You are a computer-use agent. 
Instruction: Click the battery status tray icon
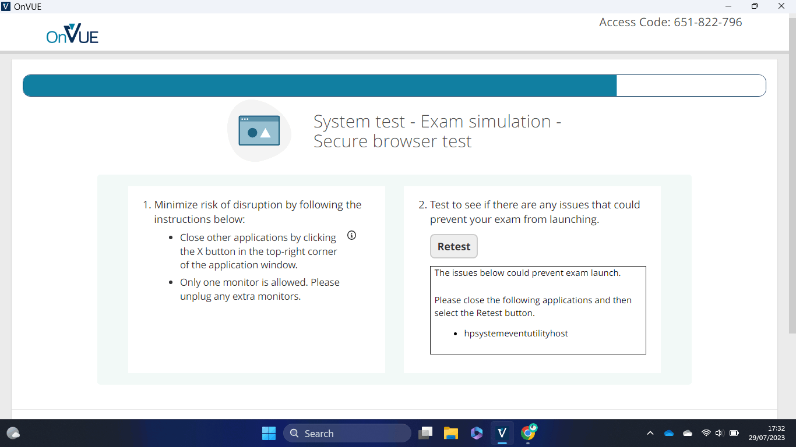coord(734,433)
